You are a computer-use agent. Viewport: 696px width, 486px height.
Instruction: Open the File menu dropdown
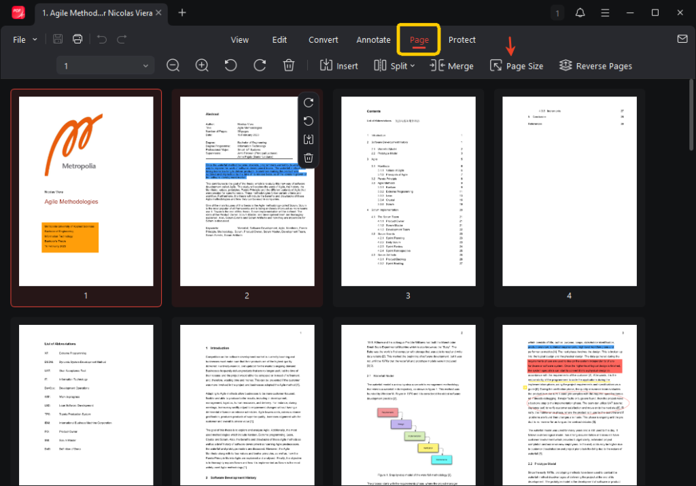(x=25, y=39)
